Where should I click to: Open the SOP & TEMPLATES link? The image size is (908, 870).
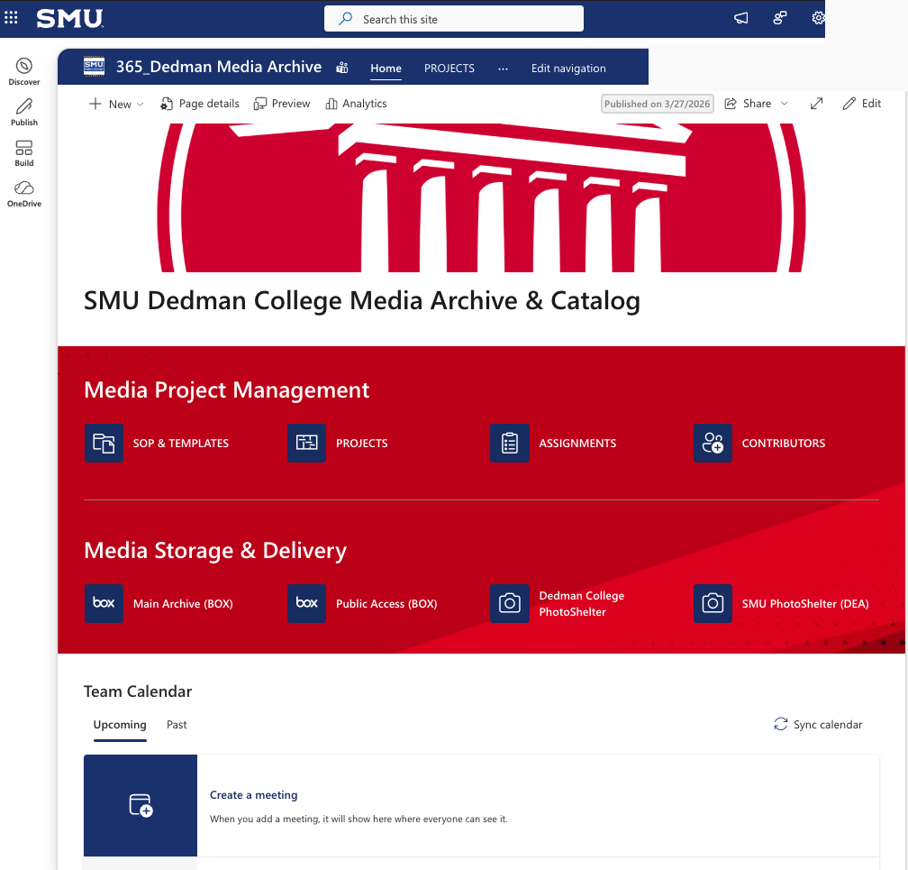point(181,444)
